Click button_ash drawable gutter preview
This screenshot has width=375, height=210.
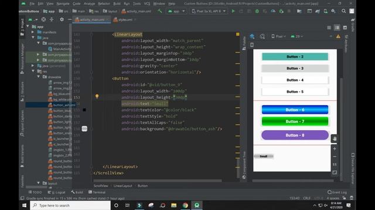click(84, 129)
